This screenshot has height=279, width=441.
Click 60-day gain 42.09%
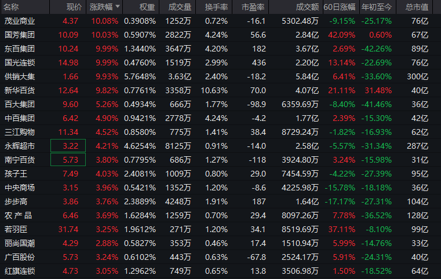[x=341, y=35]
